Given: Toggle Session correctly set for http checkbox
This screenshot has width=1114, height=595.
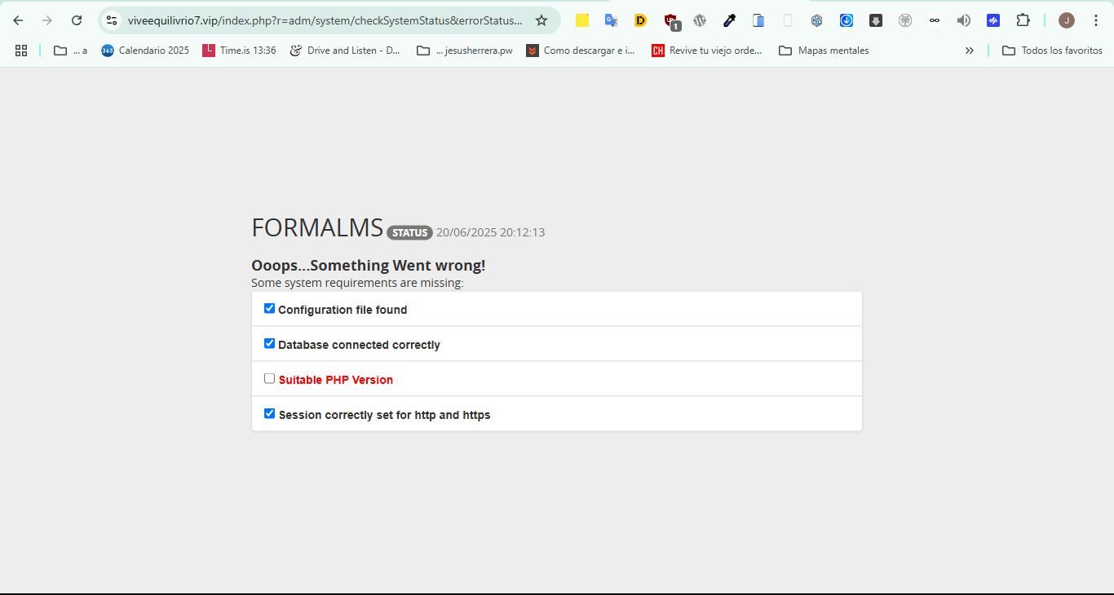Looking at the screenshot, I should click(x=269, y=414).
